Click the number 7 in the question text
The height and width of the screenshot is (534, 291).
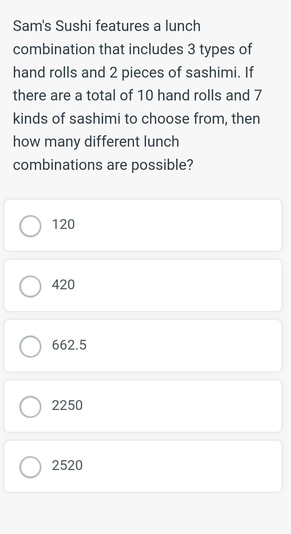pyautogui.click(x=258, y=95)
